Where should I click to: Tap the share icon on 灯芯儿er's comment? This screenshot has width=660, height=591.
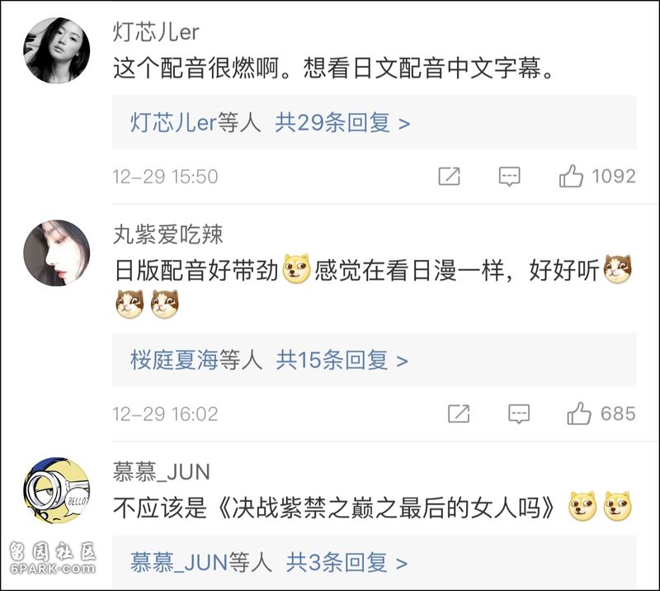tap(449, 176)
